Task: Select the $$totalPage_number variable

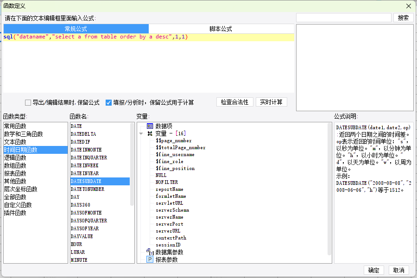Action: [181, 147]
